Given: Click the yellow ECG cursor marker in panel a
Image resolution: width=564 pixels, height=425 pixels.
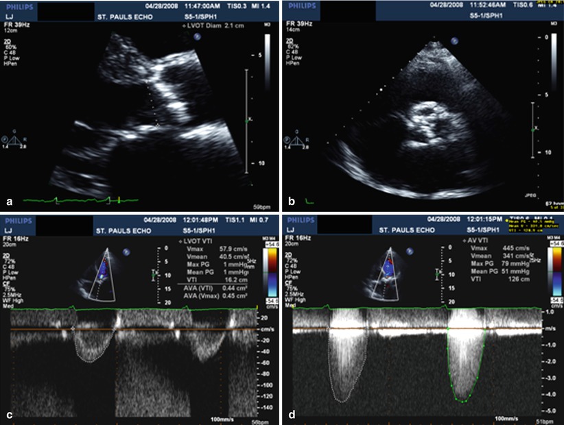Looking at the screenshot, I should (119, 200).
